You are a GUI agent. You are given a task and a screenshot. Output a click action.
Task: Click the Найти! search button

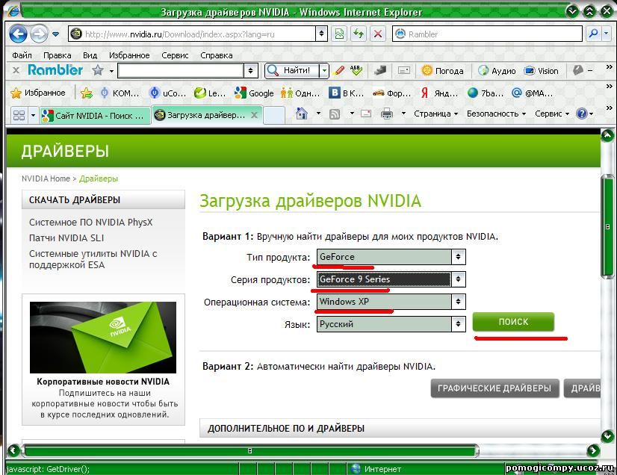pyautogui.click(x=291, y=71)
